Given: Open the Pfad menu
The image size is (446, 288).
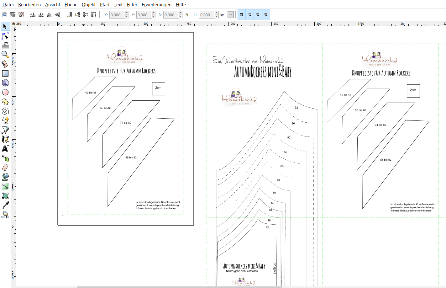Looking at the screenshot, I should click(104, 4).
